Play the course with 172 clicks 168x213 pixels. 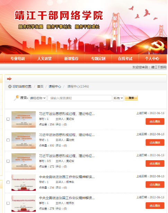[155, 164]
